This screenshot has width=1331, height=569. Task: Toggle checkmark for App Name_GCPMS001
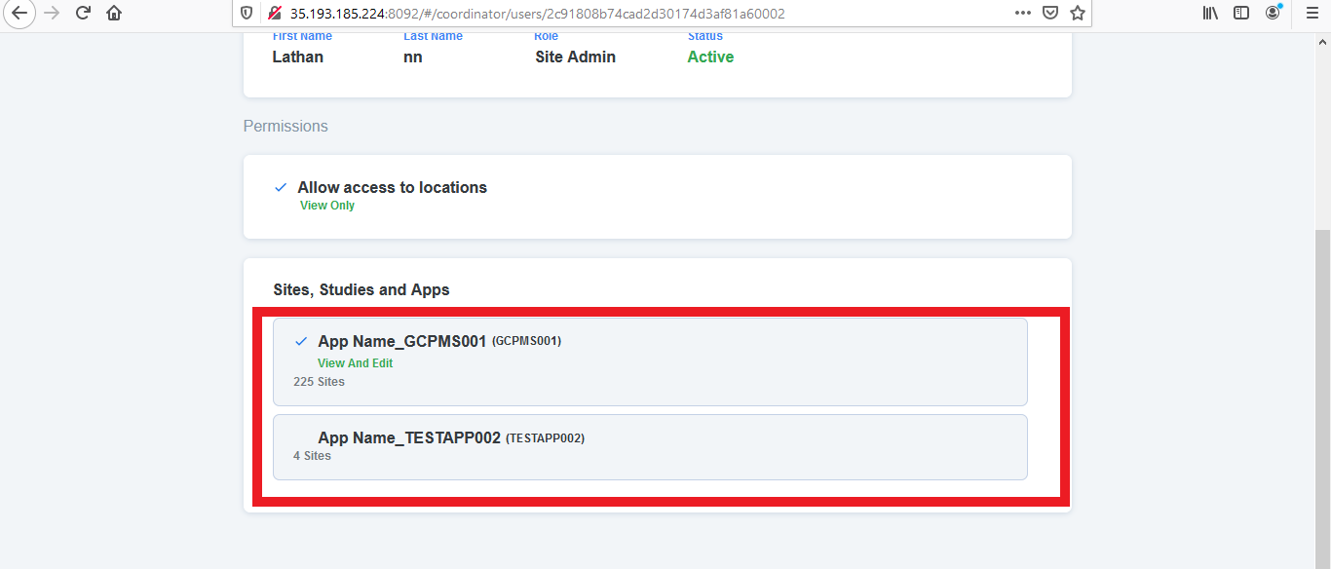click(301, 341)
